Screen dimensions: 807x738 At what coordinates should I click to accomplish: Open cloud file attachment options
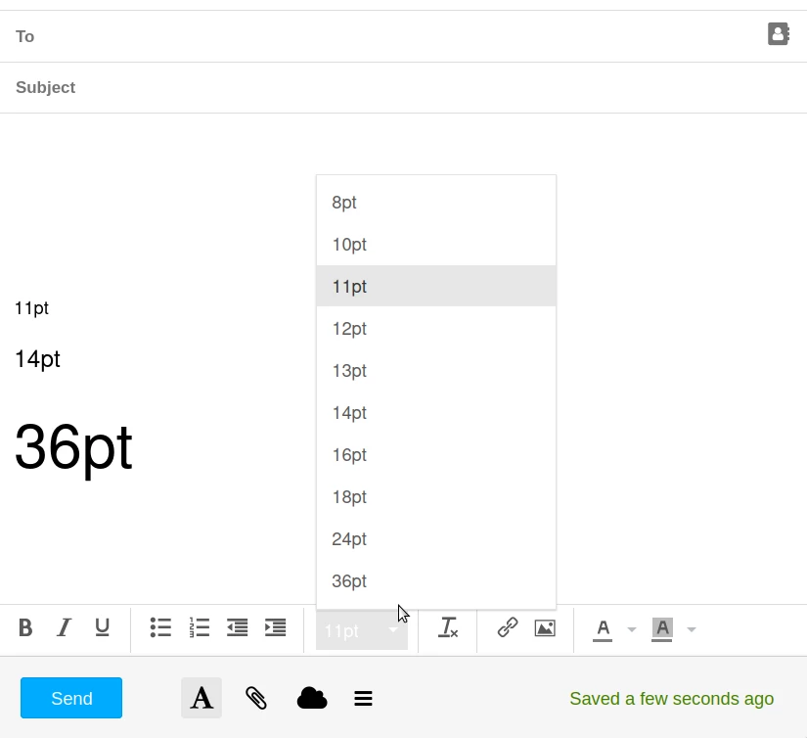312,699
